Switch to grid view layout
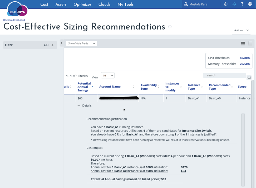The width and height of the screenshot is (256, 188). [x=243, y=44]
